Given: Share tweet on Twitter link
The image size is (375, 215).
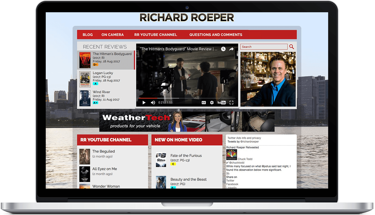Looking at the screenshot, I should tap(230, 181).
